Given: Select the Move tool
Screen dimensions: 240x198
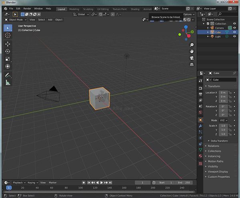Looking at the screenshot, I should pyautogui.click(x=8, y=44).
